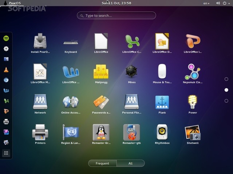
Task: Open the volume indicator in the top bar
Action: [x=218, y=3]
